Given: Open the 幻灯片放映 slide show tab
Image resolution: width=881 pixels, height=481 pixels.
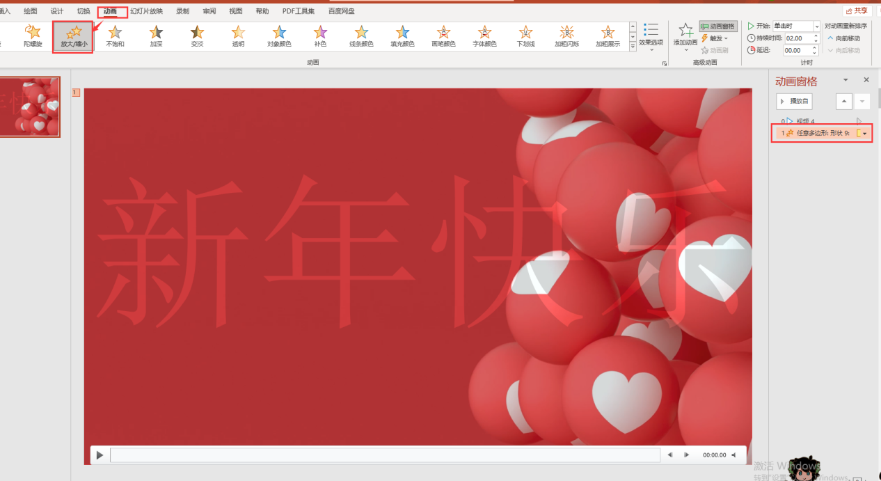Looking at the screenshot, I should tap(147, 11).
